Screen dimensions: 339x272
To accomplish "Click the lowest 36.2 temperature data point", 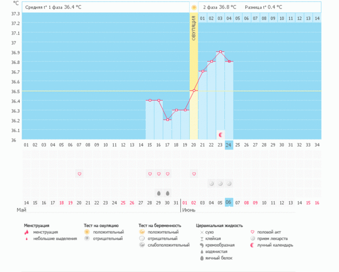I will point(167,119).
